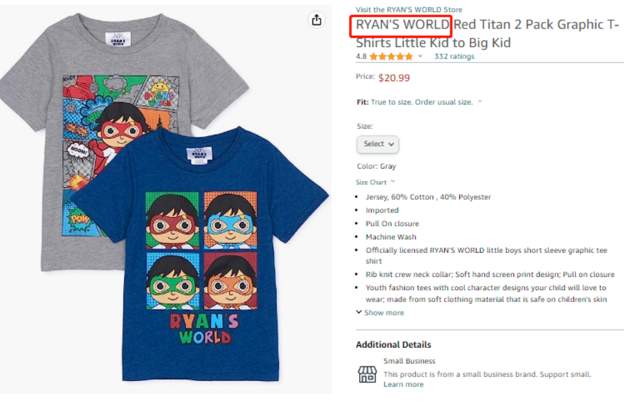
Task: Open the Size Select dropdown
Action: coord(378,144)
